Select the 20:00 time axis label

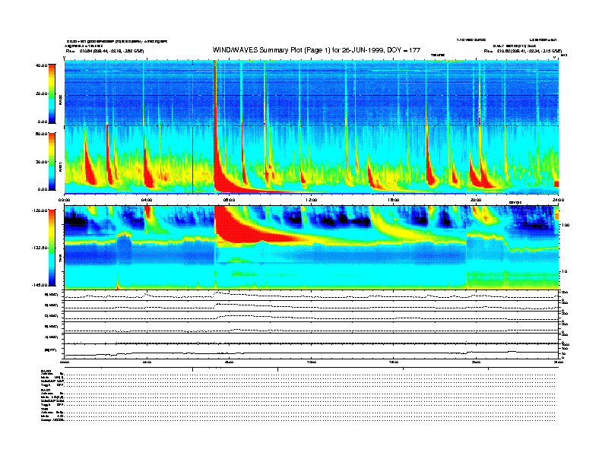pos(476,199)
